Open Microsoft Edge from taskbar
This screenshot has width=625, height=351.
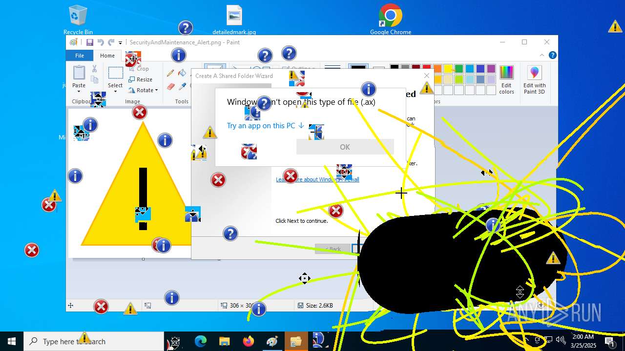(x=201, y=341)
